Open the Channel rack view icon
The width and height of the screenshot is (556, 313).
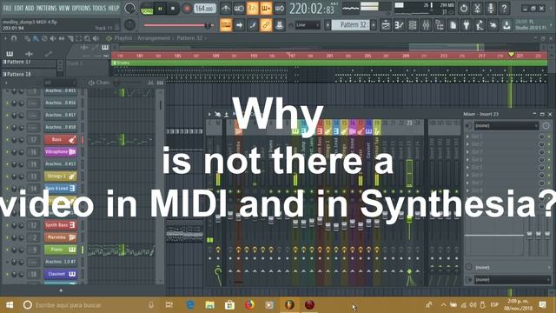tap(413, 25)
